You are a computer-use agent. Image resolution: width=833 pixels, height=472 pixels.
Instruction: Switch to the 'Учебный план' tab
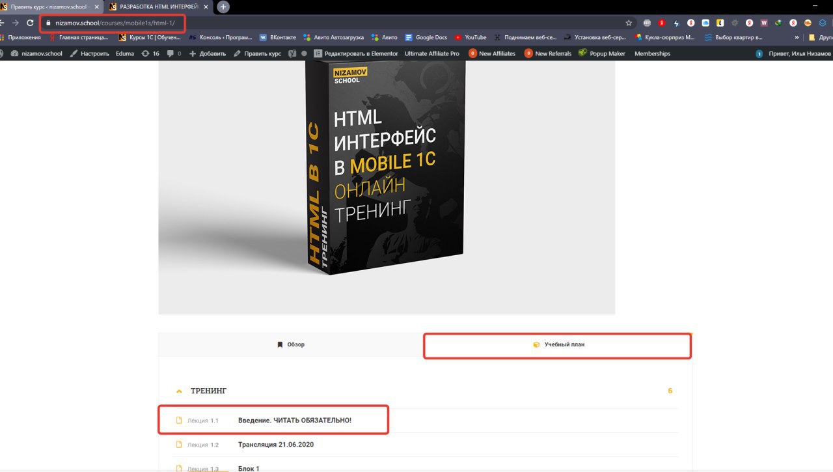(558, 344)
